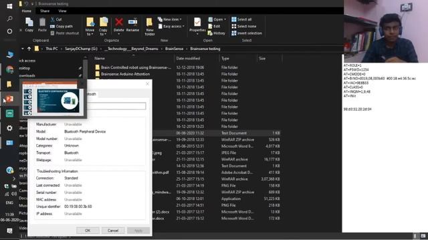The image size is (428, 240).
Task: Click ENG language indicator in tray
Action: pyautogui.click(x=9, y=203)
